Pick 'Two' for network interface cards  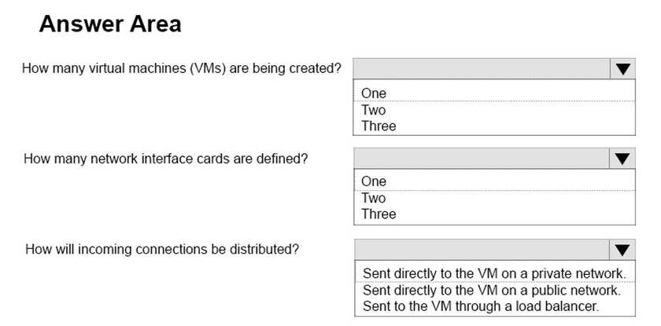click(374, 198)
